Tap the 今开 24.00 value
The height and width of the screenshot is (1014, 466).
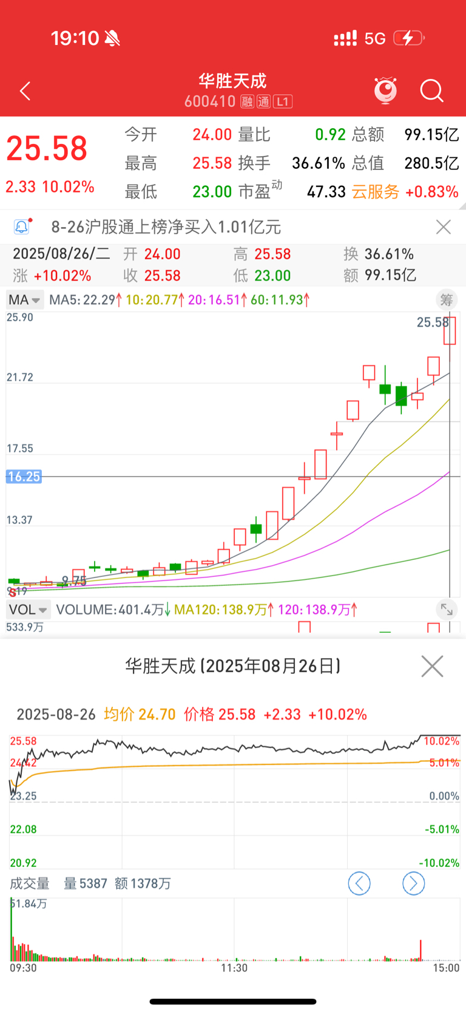click(x=212, y=134)
